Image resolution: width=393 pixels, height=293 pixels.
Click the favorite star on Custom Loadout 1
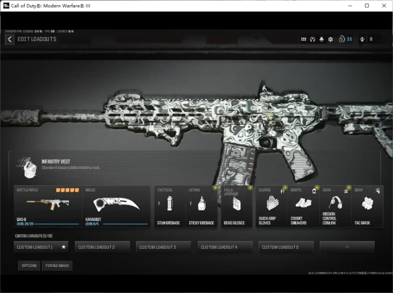pos(64,247)
